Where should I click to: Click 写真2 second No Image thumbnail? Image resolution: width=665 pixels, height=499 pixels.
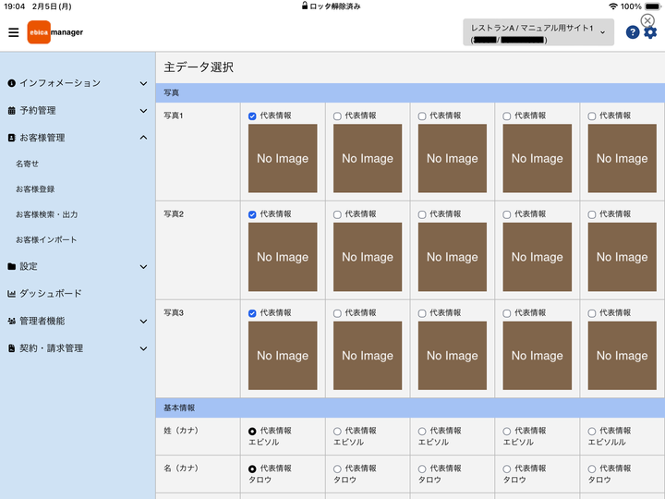tap(368, 257)
